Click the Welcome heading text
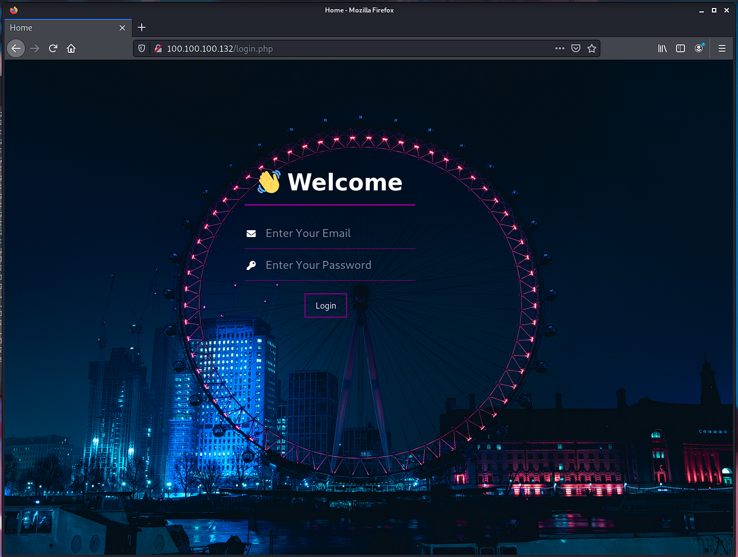Image resolution: width=738 pixels, height=557 pixels. pos(345,182)
